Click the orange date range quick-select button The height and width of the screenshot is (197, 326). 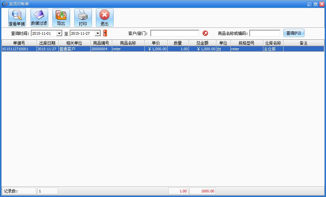pyautogui.click(x=105, y=33)
